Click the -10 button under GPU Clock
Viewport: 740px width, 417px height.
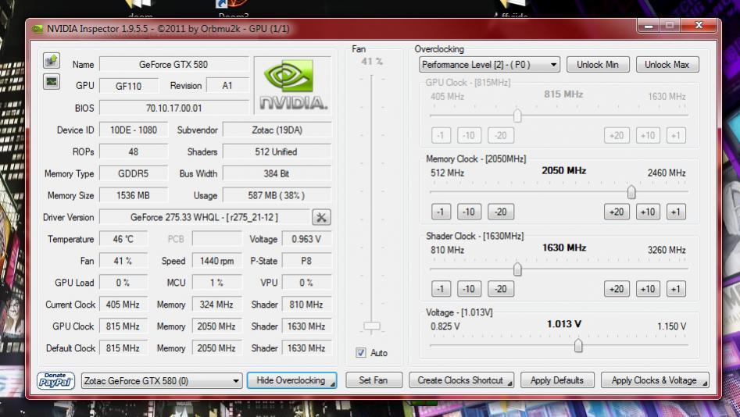pyautogui.click(x=469, y=135)
